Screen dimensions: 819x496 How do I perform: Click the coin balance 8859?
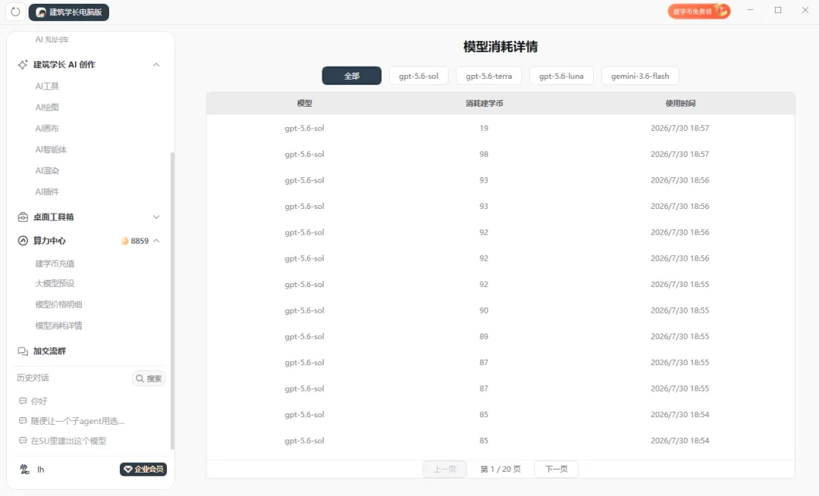click(x=135, y=241)
